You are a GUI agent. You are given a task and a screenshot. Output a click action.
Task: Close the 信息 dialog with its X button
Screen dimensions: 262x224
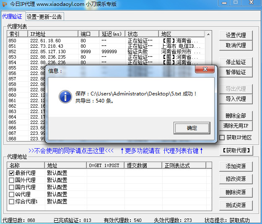coord(205,70)
